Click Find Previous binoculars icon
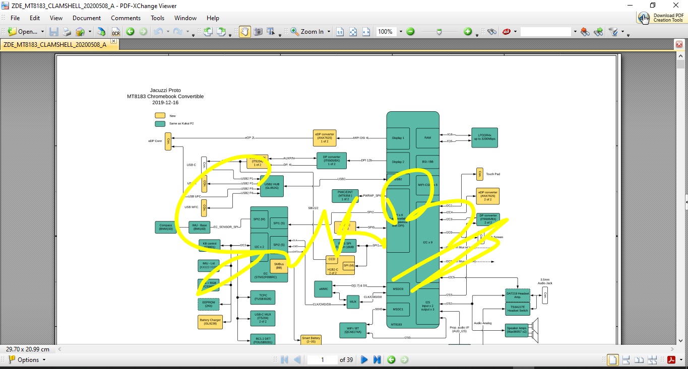 (585, 32)
